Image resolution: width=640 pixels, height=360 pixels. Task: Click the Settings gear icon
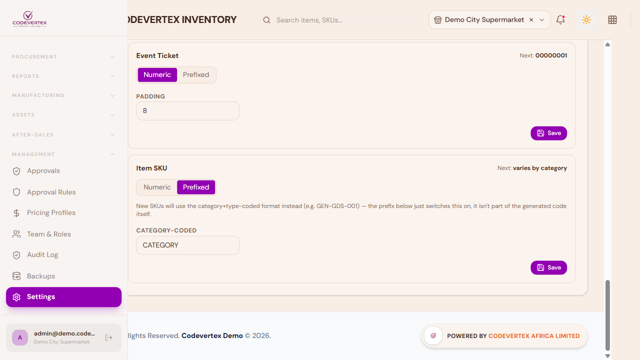tap(16, 297)
